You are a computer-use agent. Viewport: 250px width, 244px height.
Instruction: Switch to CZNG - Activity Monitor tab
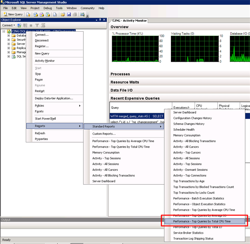click(x=129, y=21)
